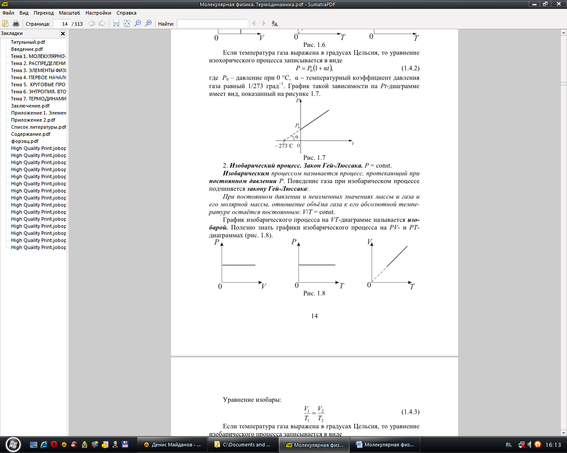Launch Internet Explorer from quick launch

(44, 445)
